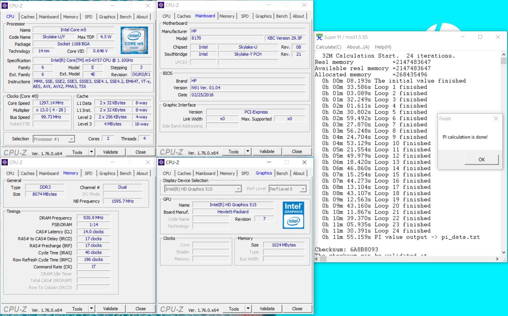508x316 pixels.
Task: Click the Intel Core m5 logo badge
Action: click(x=134, y=40)
